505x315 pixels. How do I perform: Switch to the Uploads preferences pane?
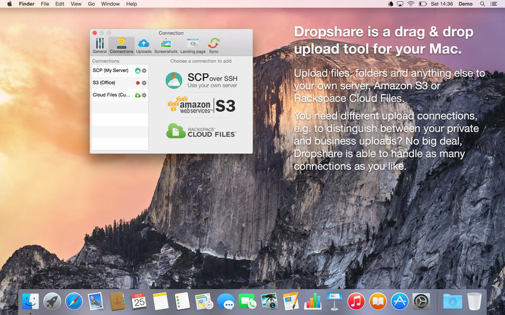click(144, 45)
